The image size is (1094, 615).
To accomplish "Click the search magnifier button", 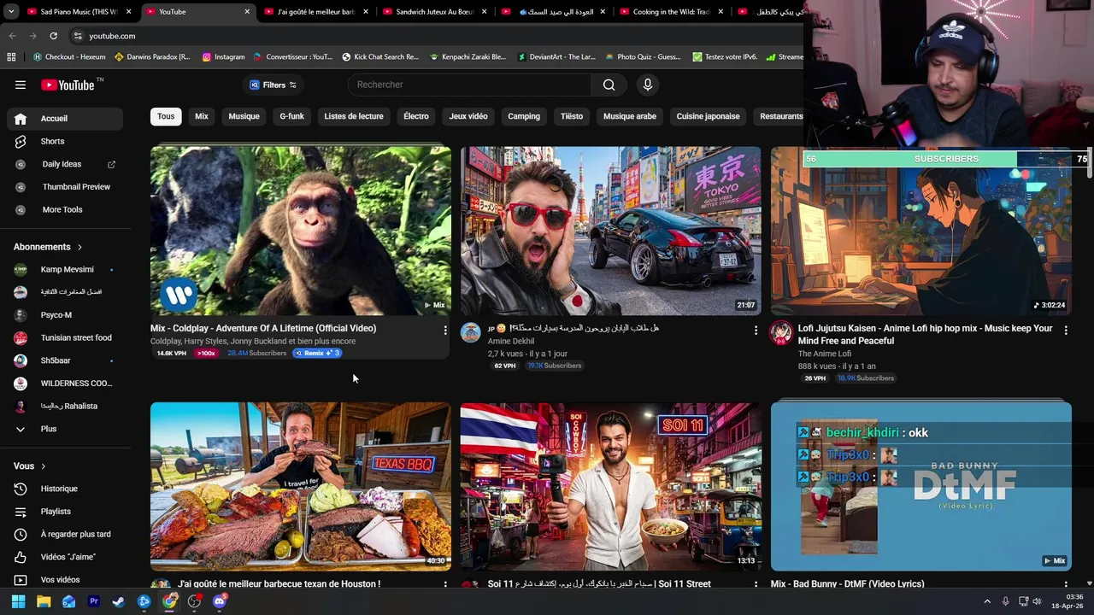I will pyautogui.click(x=609, y=85).
